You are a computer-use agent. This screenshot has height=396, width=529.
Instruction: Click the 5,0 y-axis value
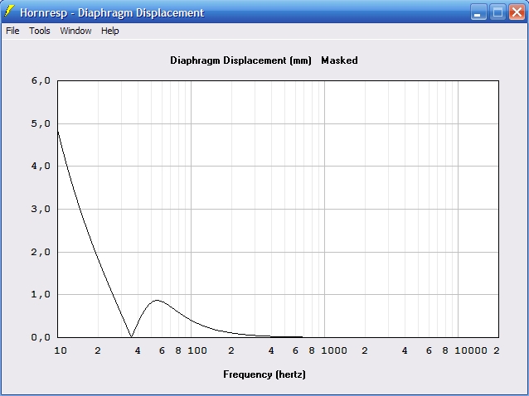[x=41, y=123]
